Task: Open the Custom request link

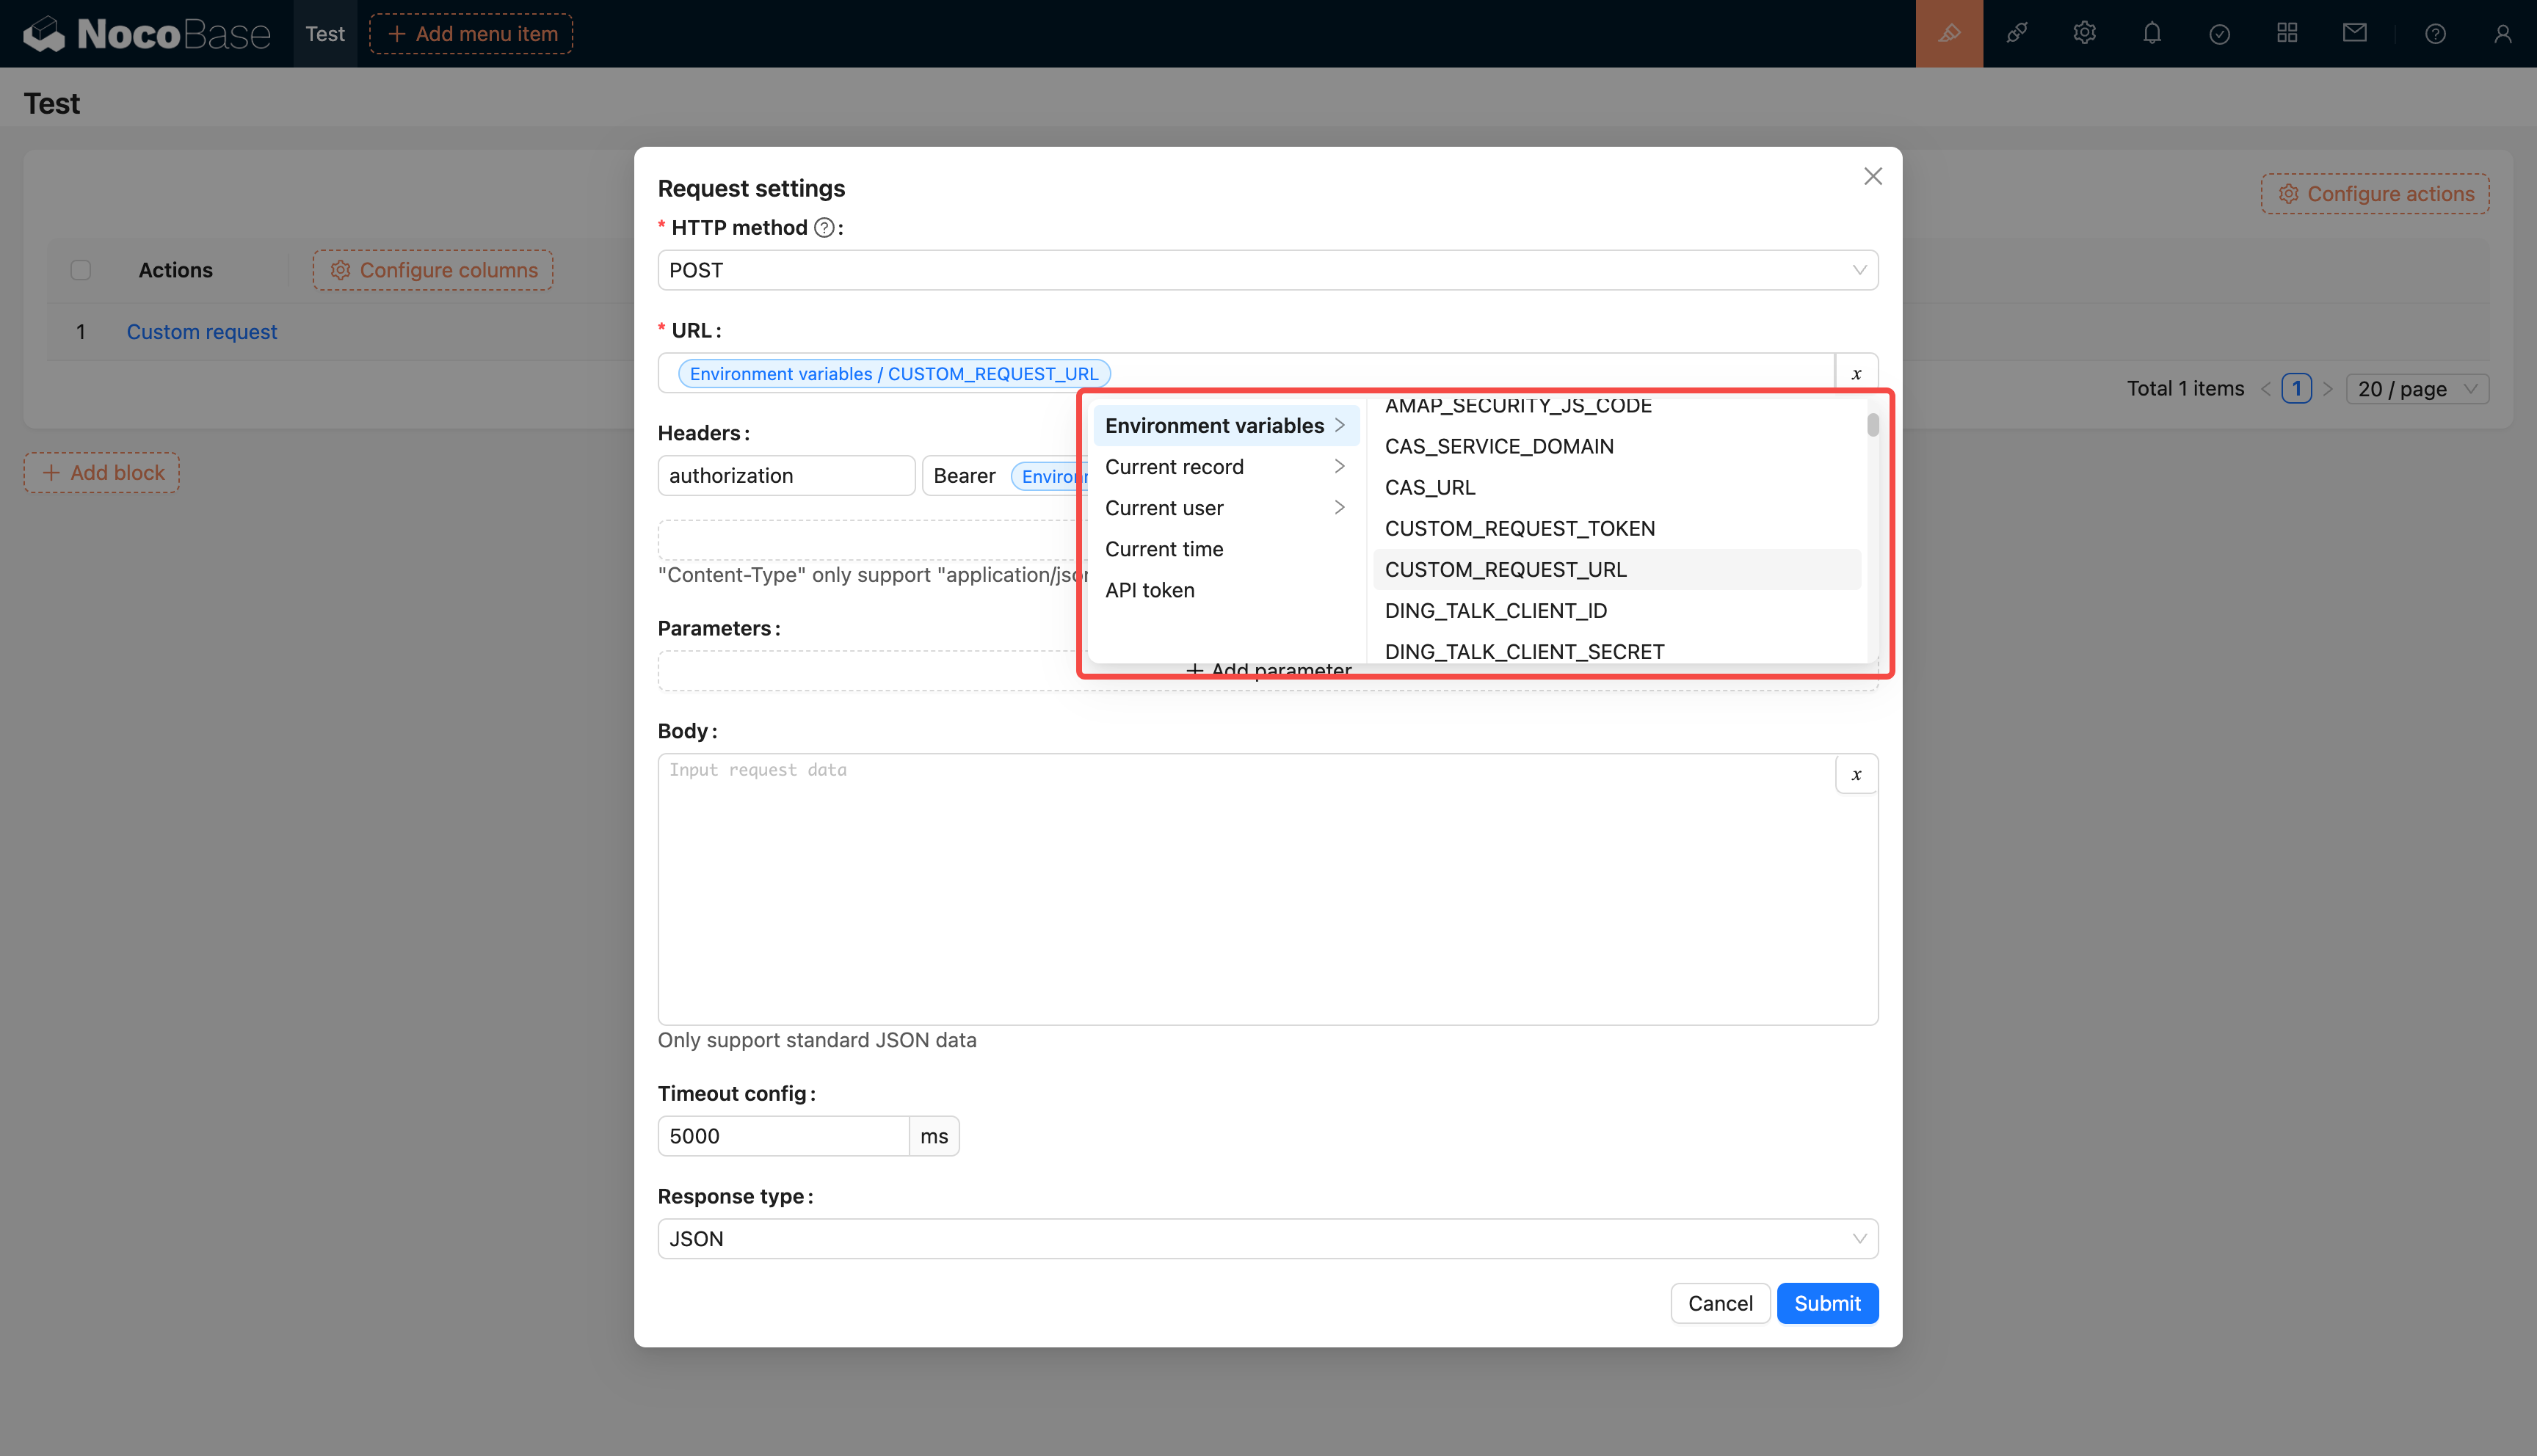Action: 201,332
